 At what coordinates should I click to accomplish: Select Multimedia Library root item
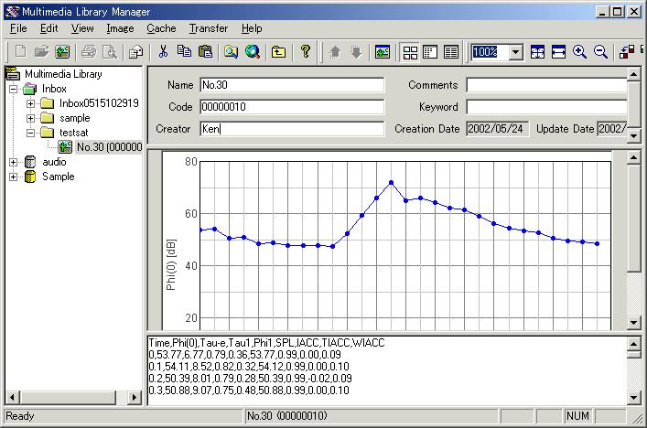(x=63, y=74)
